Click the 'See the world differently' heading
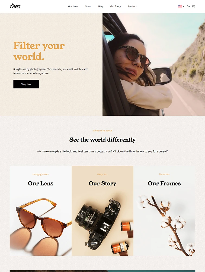 point(102,140)
